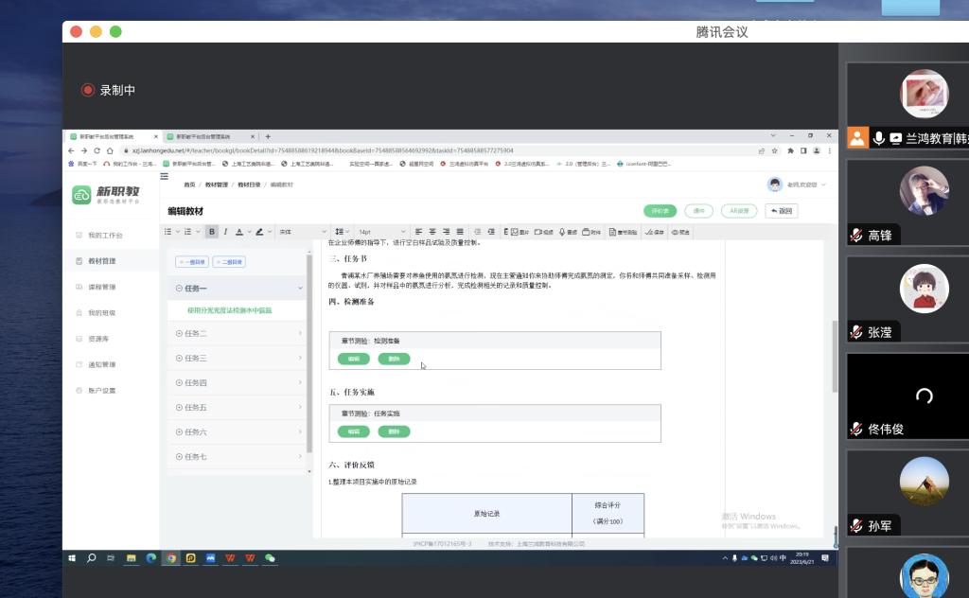
Task: Insert chapter quiz via 章节测验 icon
Action: [623, 232]
